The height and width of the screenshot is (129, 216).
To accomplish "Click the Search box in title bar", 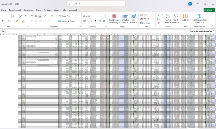I will (x=96, y=4).
